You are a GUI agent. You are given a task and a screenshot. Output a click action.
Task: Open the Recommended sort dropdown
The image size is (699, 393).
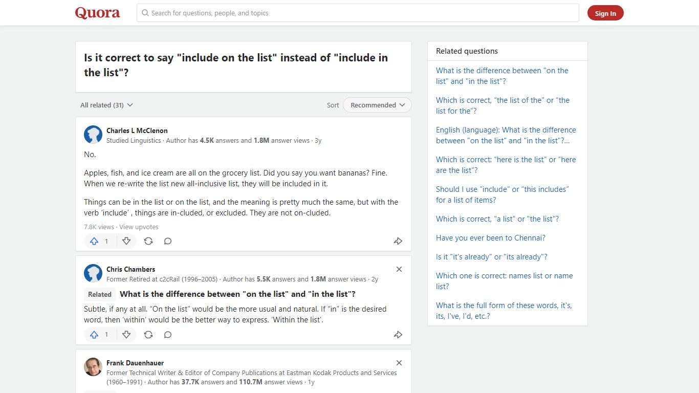pyautogui.click(x=377, y=105)
